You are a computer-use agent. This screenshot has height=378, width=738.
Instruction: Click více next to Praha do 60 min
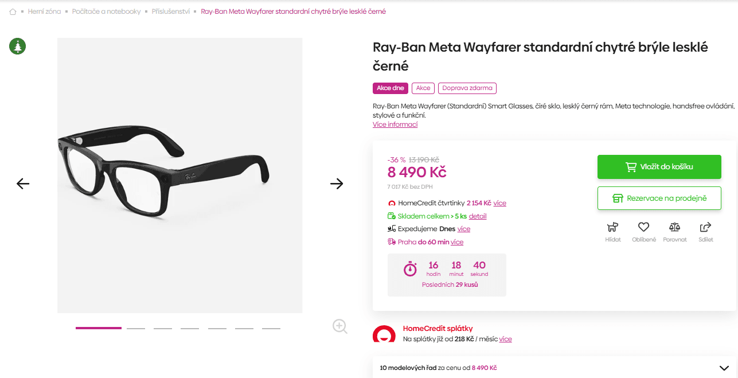[456, 242]
